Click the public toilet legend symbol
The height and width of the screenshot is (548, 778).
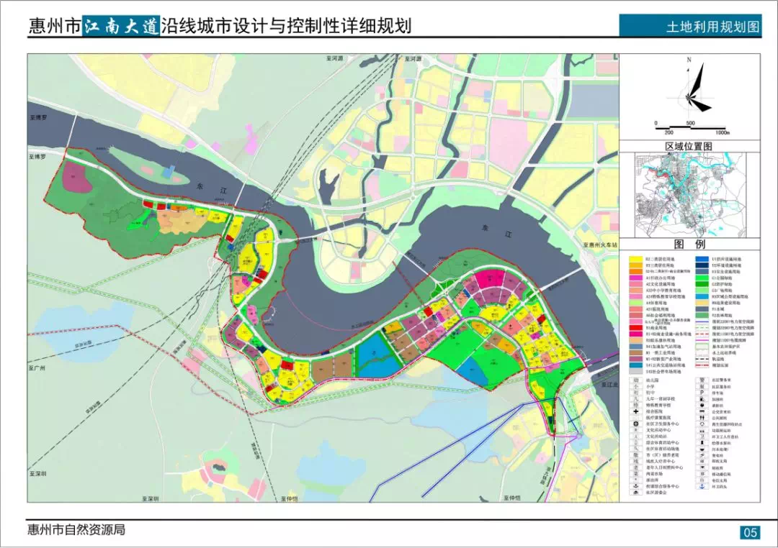tap(702, 417)
